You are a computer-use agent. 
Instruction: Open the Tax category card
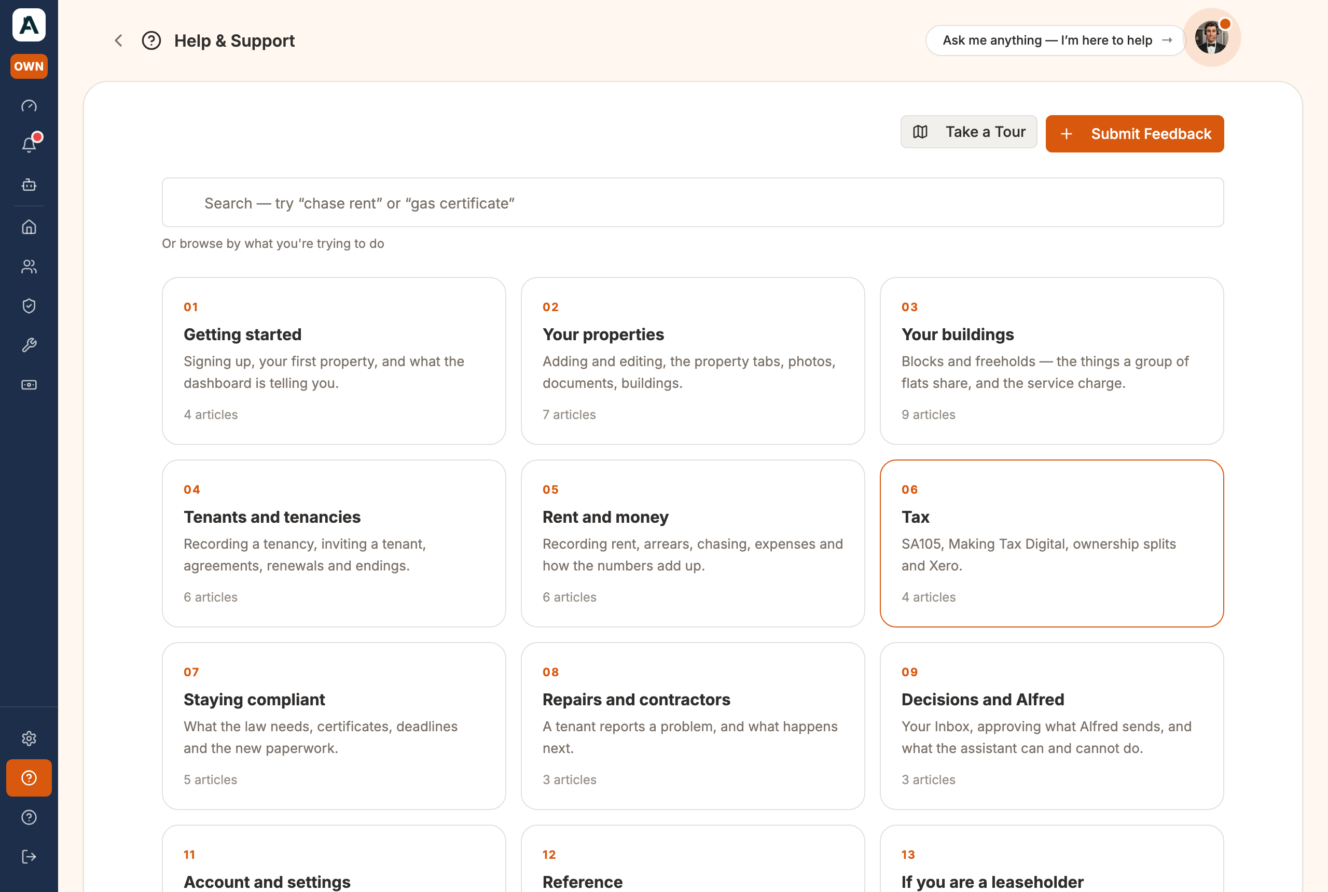tap(1052, 543)
